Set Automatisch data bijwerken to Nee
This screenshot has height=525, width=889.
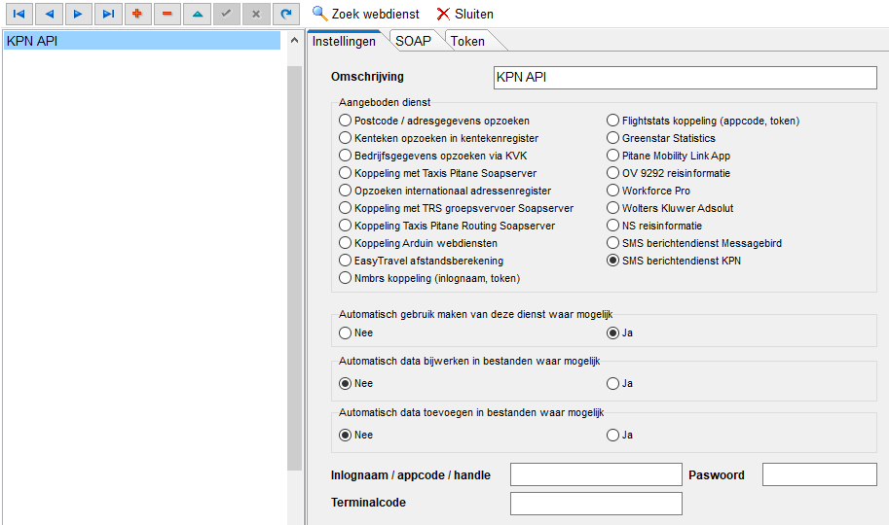pos(356,384)
